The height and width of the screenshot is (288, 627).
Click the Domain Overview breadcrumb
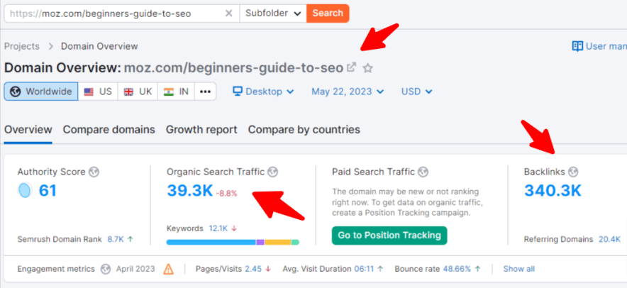tap(99, 46)
